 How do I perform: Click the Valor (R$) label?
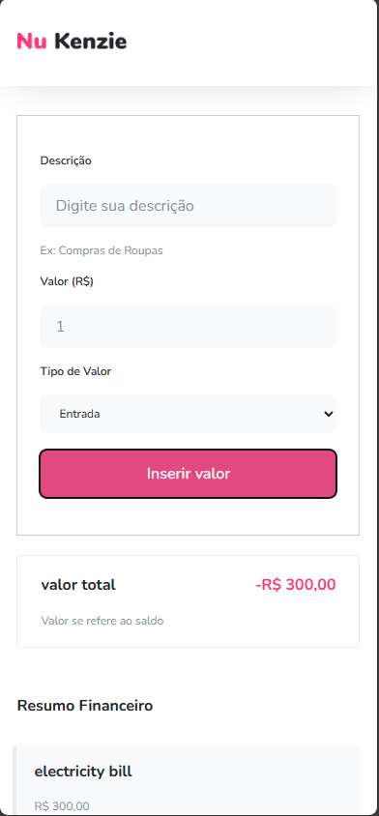pos(67,281)
